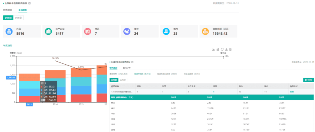Click the 销售总额 orange money icon
The height and width of the screenshot is (132, 315).
point(205,31)
